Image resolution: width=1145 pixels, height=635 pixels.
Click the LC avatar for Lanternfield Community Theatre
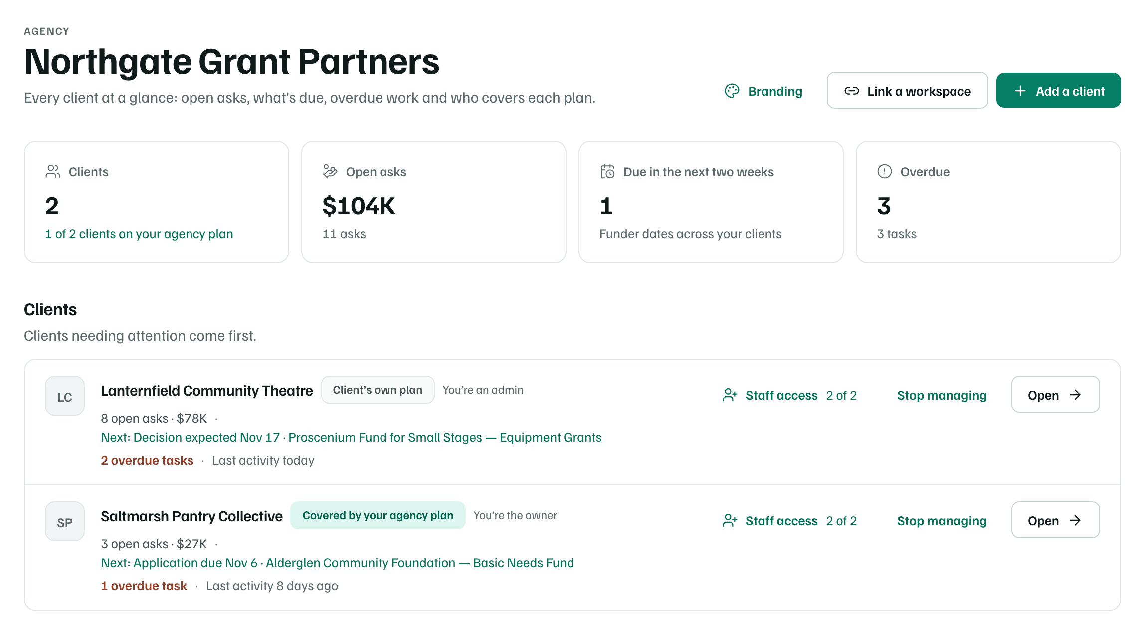(x=65, y=396)
